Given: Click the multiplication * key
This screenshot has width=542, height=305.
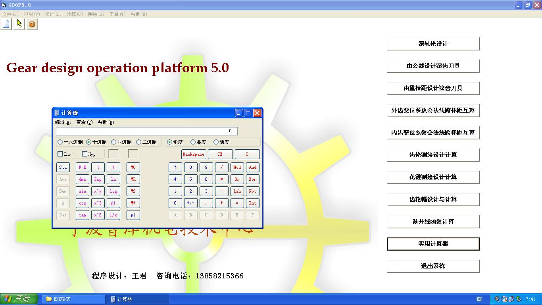Looking at the screenshot, I should click(x=221, y=179).
